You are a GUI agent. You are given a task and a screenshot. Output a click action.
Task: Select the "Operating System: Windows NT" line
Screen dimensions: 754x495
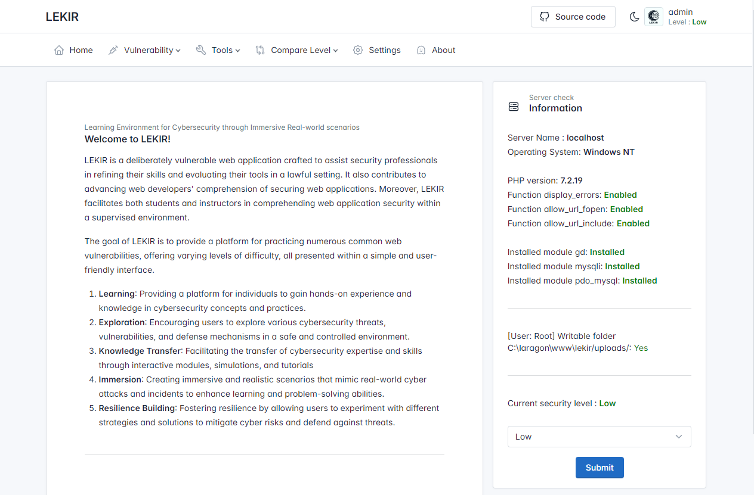click(x=571, y=152)
